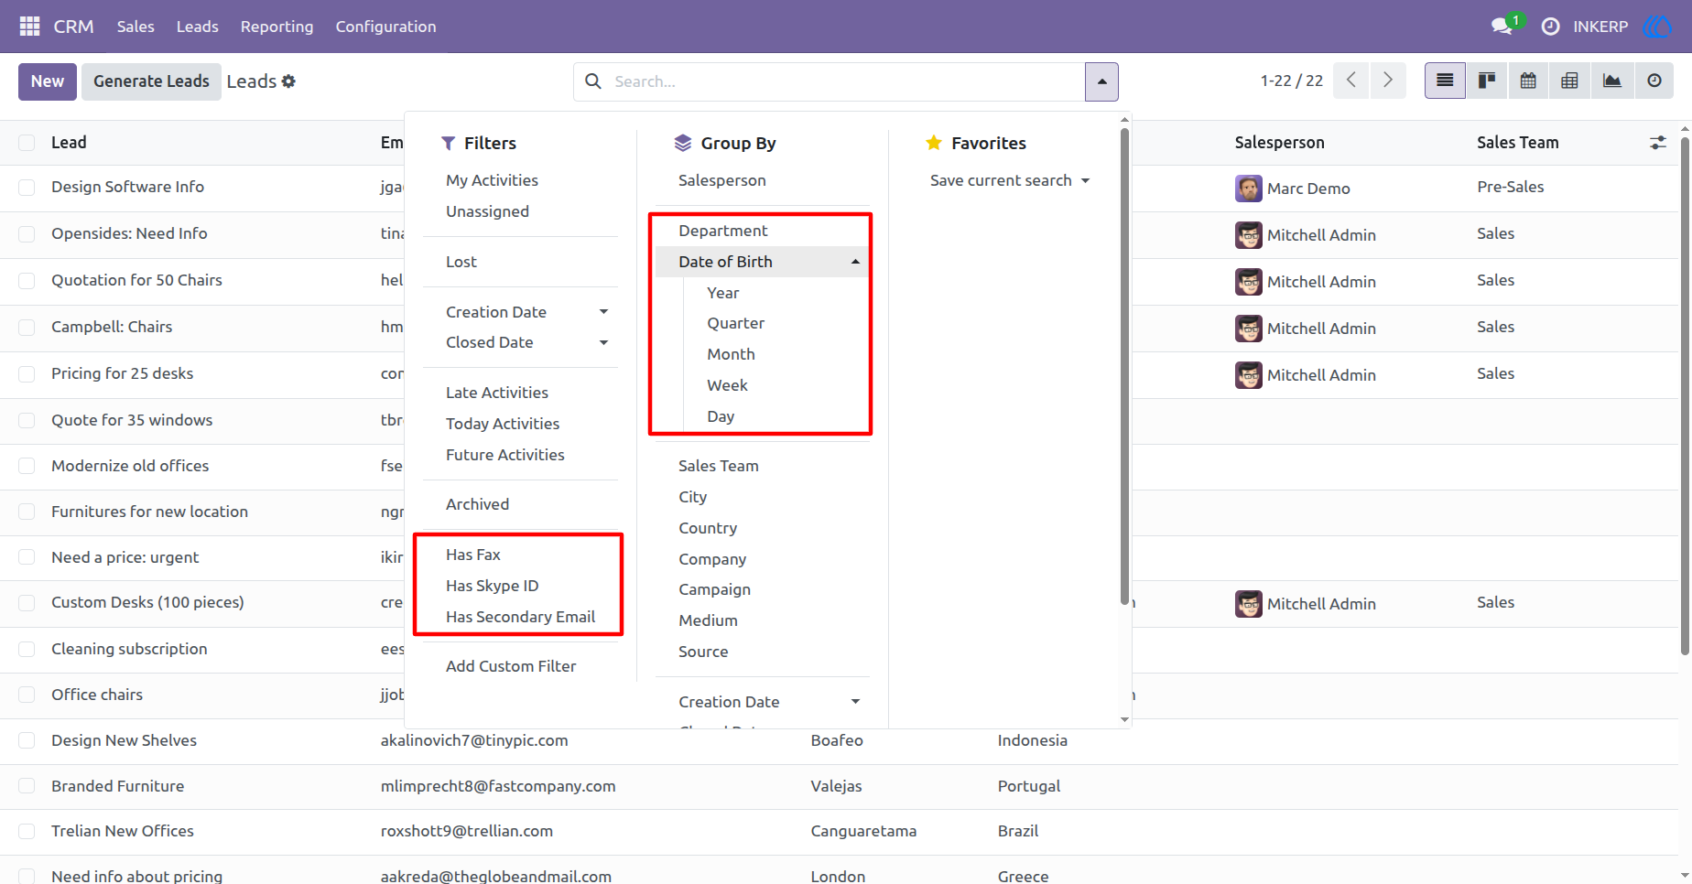Switch to pivot table view icon
This screenshot has width=1692, height=884.
(1569, 81)
